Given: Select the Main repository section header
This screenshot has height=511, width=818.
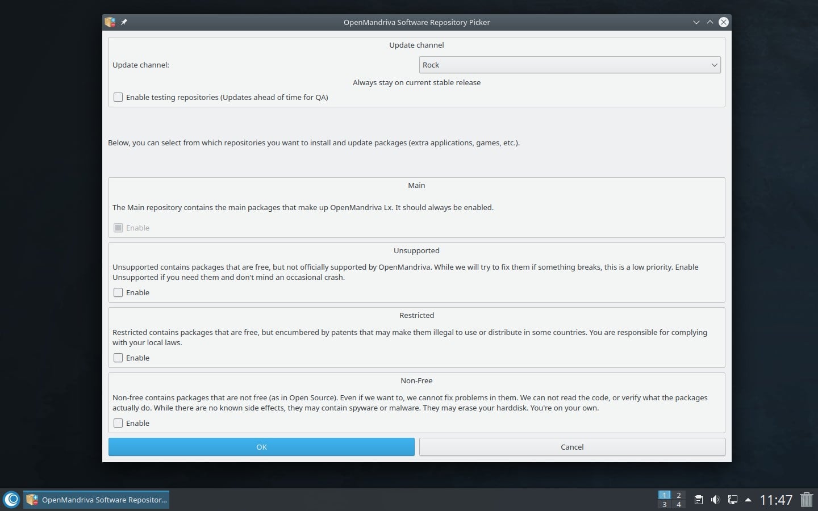Looking at the screenshot, I should 416,185.
